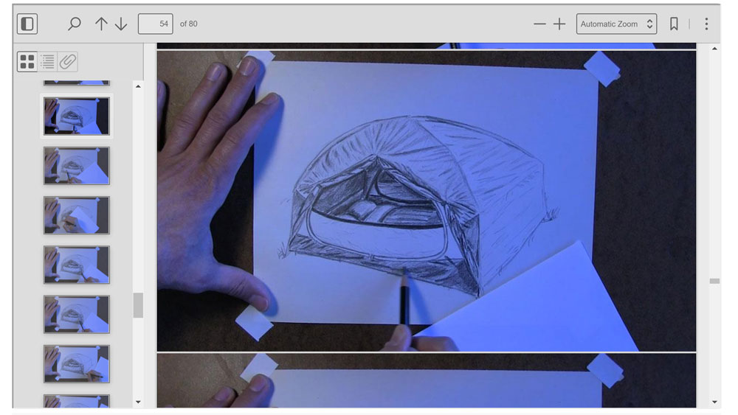Zoom in with the plus button
Screen dimensions: 738x415
[x=559, y=24]
